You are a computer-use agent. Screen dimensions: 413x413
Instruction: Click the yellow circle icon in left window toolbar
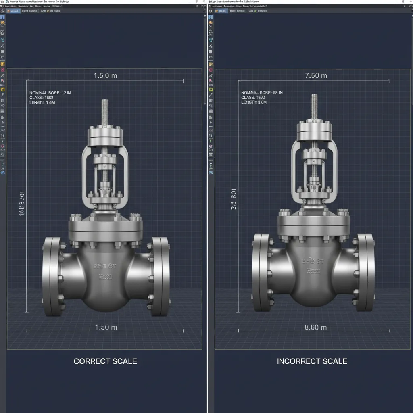[48, 11]
